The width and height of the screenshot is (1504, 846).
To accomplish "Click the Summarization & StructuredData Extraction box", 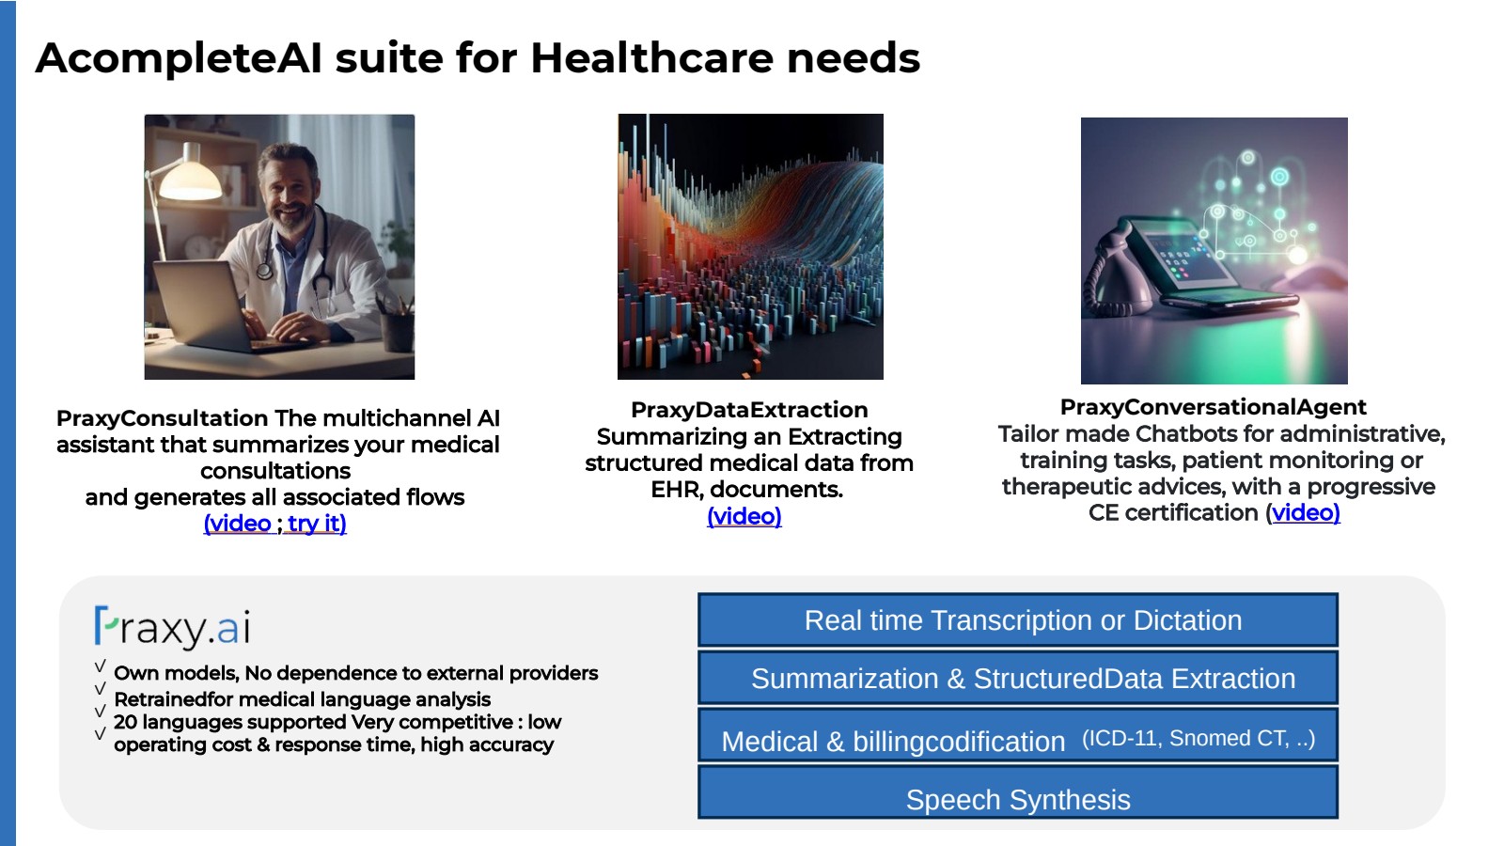I will pyautogui.click(x=1018, y=679).
